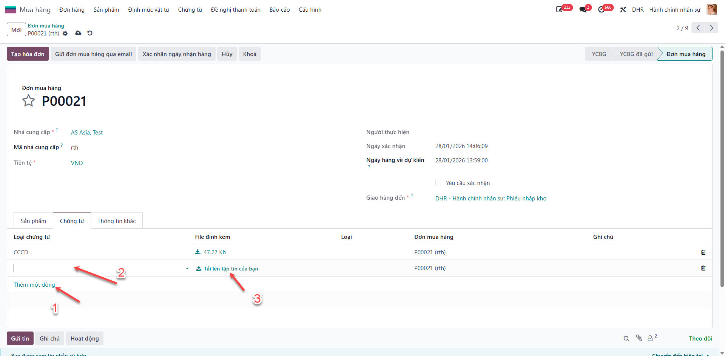Click the Khoá button
The image size is (725, 356).
point(250,54)
